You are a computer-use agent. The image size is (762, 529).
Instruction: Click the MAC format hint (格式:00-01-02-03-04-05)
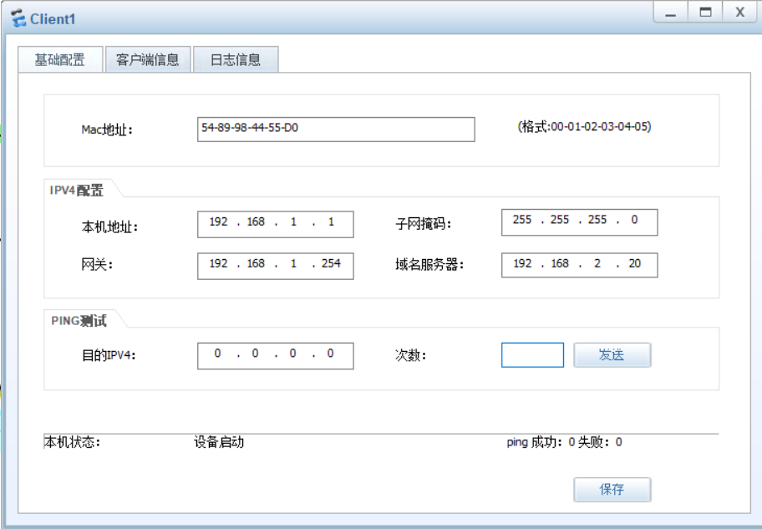pyautogui.click(x=585, y=126)
